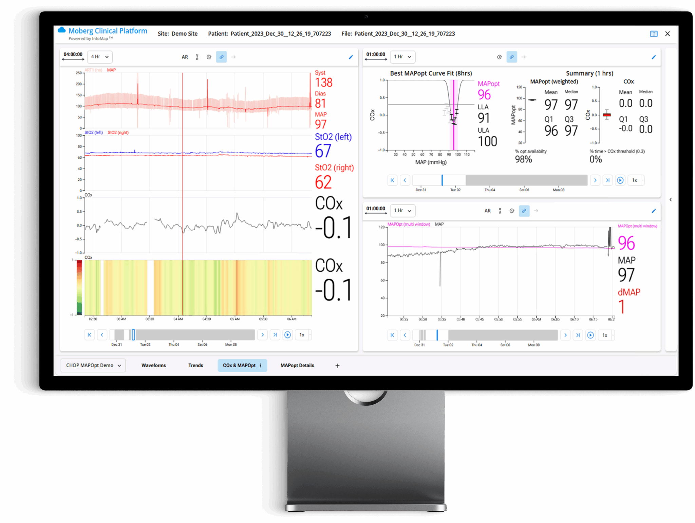Open the COx & MAPOpt tab options menu
The image size is (695, 523).
260,365
